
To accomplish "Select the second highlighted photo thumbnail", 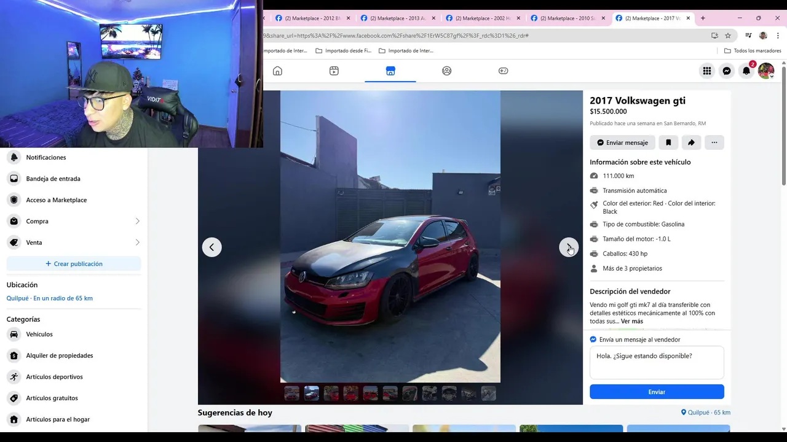I will click(x=312, y=394).
